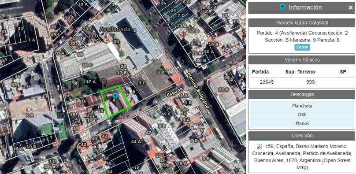356x174 pixels.
Task: Click the Valores Básicos section header
Action: [302, 60]
